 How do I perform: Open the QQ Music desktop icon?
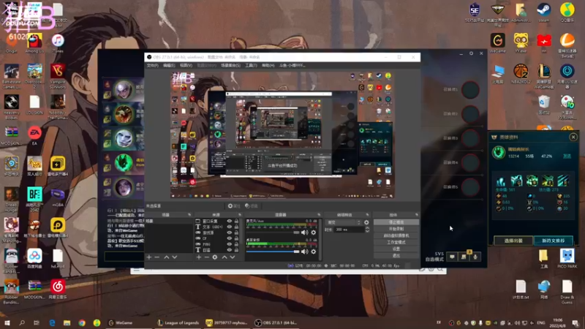coord(567,12)
